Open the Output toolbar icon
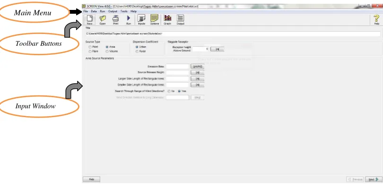Viewport: 383px width, 187px height. 180,19
